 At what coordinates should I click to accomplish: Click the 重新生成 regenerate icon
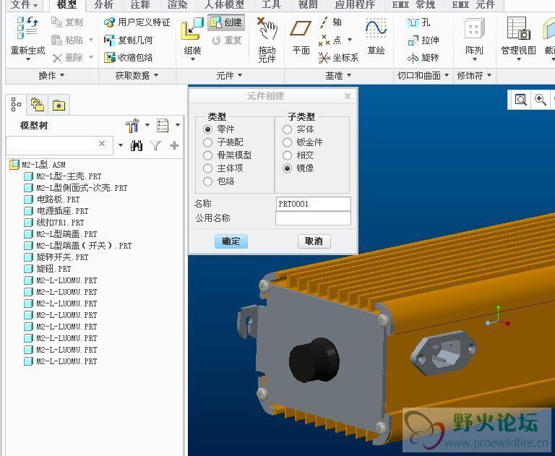pos(27,28)
